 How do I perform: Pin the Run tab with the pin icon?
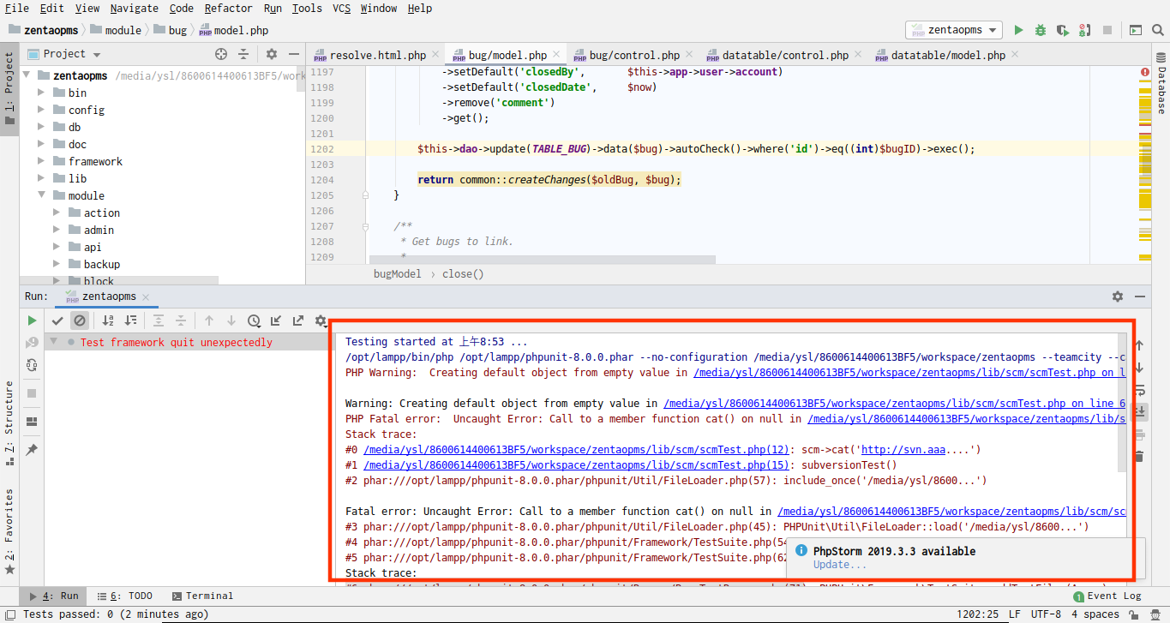[x=32, y=449]
